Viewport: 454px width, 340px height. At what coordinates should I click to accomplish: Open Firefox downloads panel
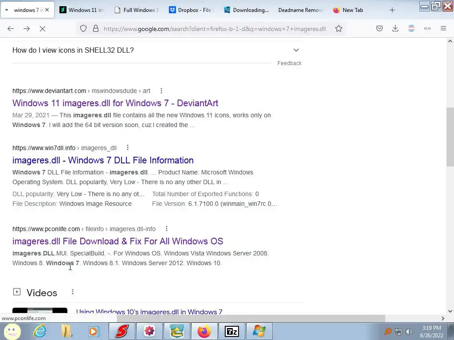(395, 29)
